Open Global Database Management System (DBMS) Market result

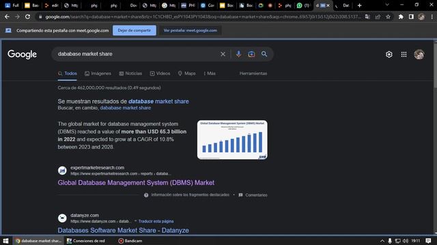(x=136, y=183)
